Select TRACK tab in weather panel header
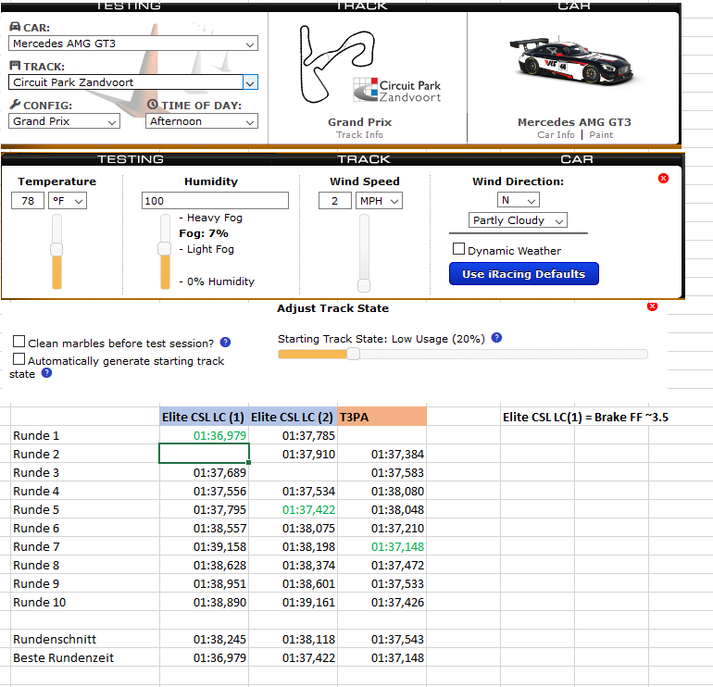713x687 pixels. pyautogui.click(x=363, y=159)
